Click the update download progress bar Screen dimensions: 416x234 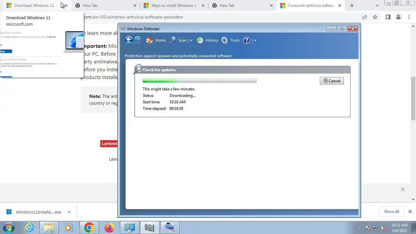pyautogui.click(x=199, y=81)
